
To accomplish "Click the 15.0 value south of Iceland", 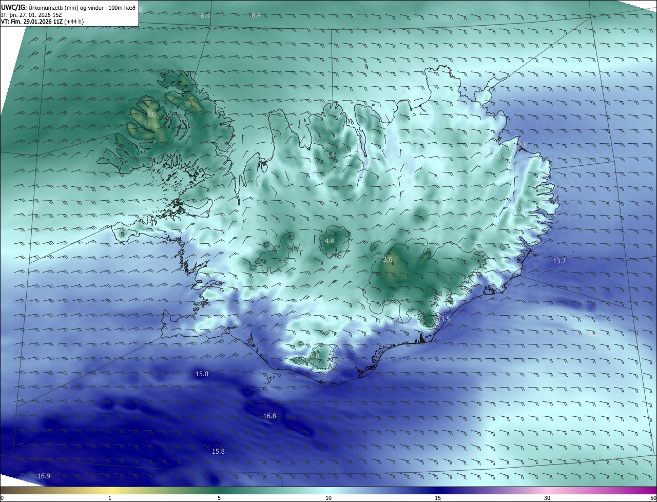I will (x=202, y=374).
